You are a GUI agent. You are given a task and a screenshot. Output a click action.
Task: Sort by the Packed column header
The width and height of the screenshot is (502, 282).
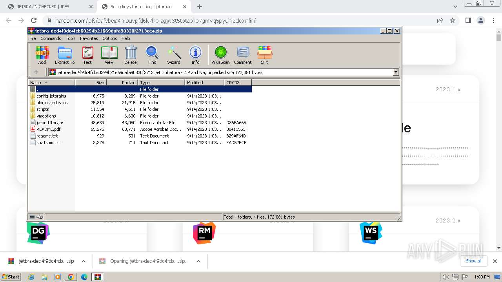[122, 82]
